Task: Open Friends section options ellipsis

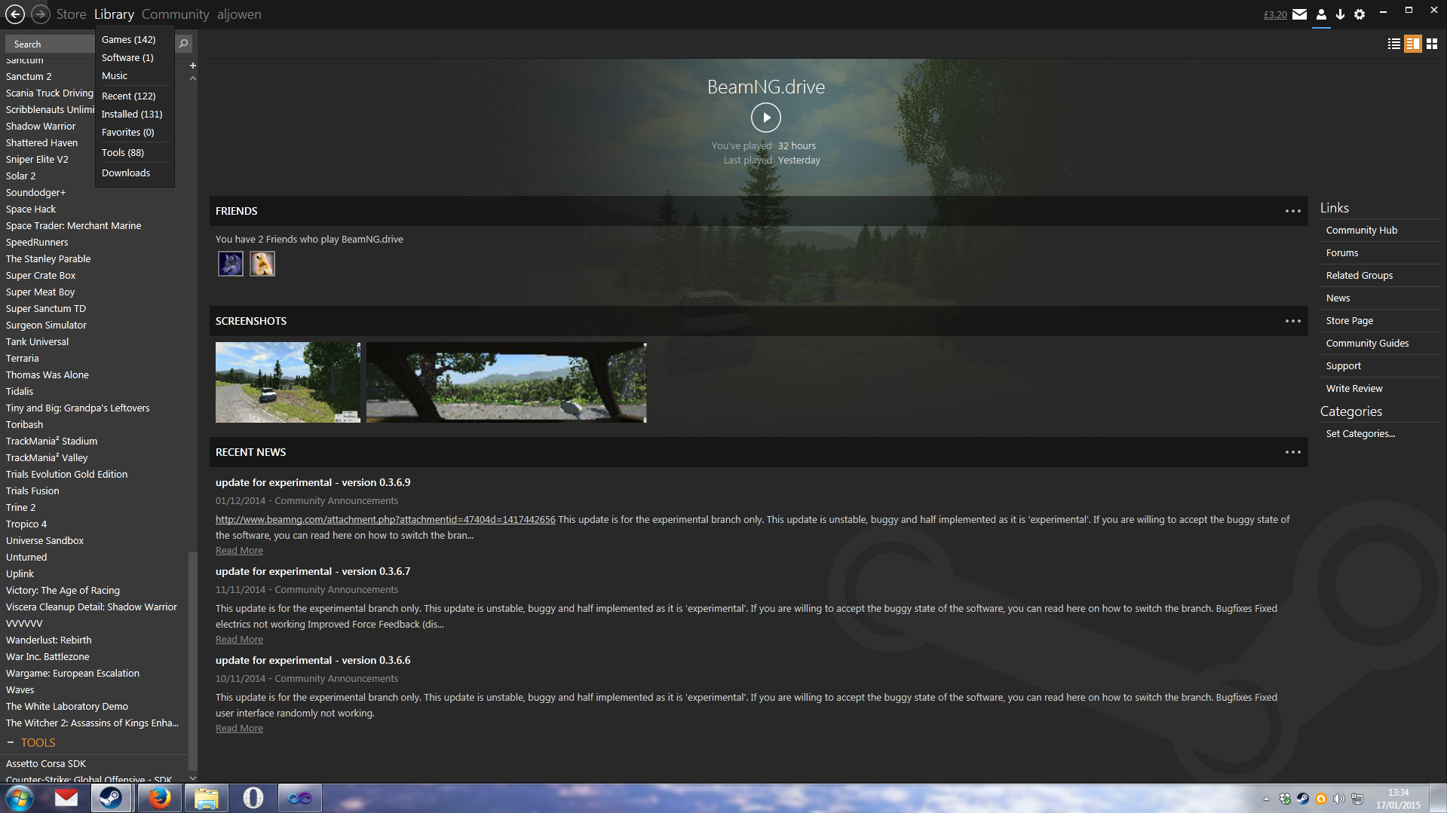Action: click(1292, 211)
